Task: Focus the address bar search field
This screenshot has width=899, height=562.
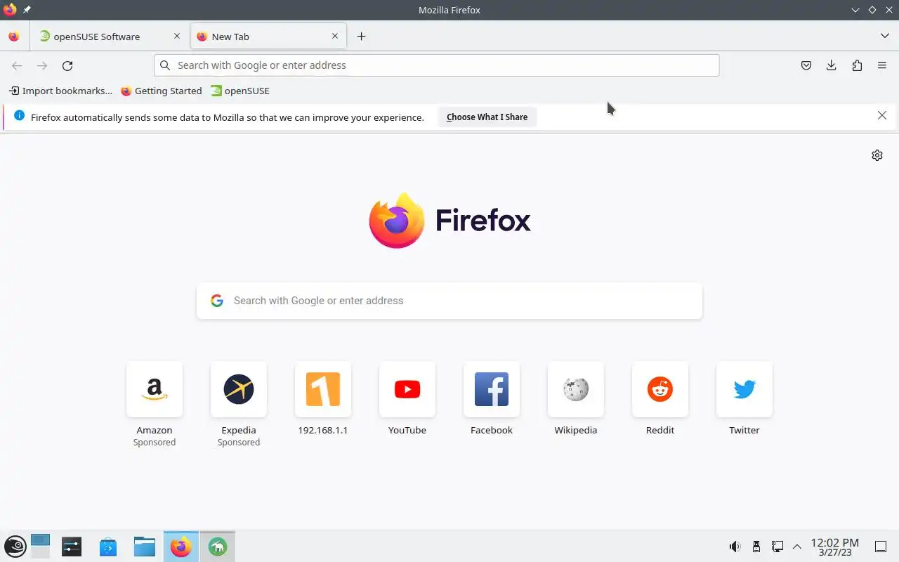Action: click(x=437, y=65)
